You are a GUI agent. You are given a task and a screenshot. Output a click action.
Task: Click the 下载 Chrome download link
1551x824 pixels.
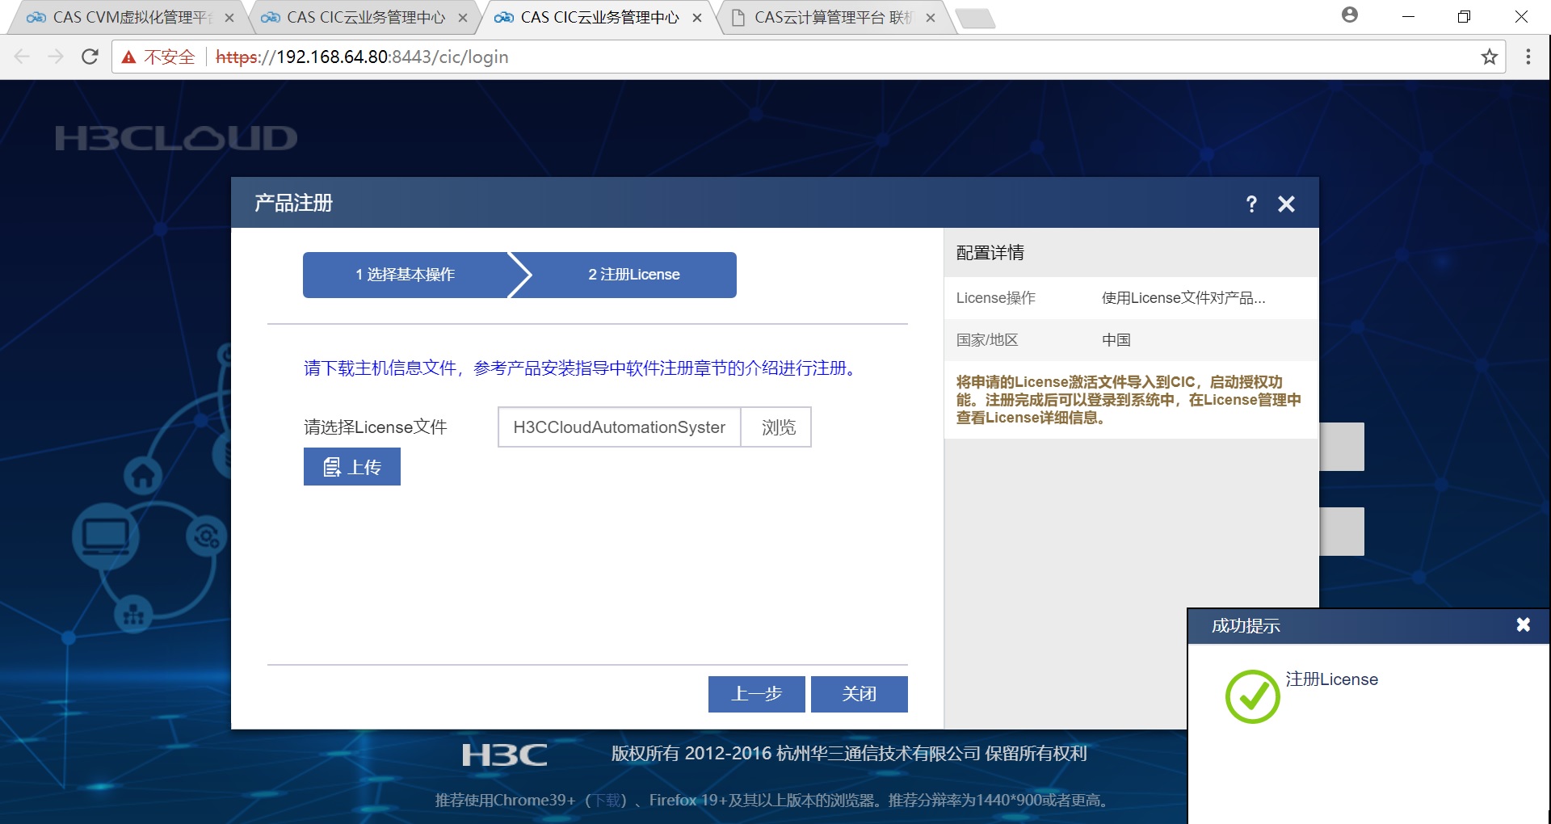tap(607, 800)
